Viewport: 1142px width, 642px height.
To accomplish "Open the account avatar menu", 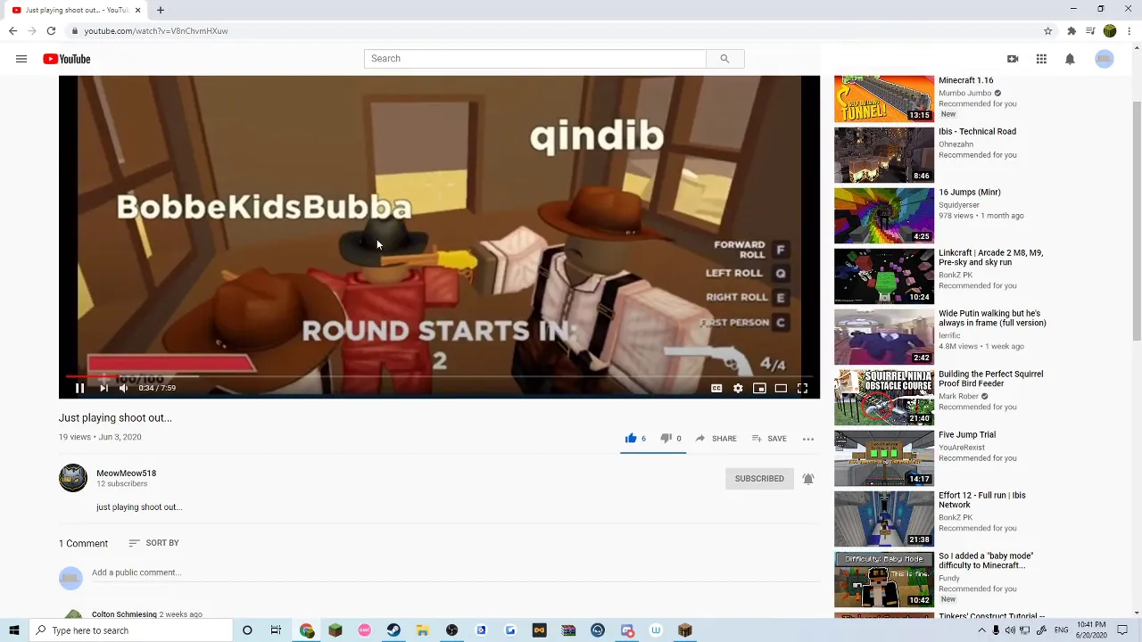I will 1105,59.
